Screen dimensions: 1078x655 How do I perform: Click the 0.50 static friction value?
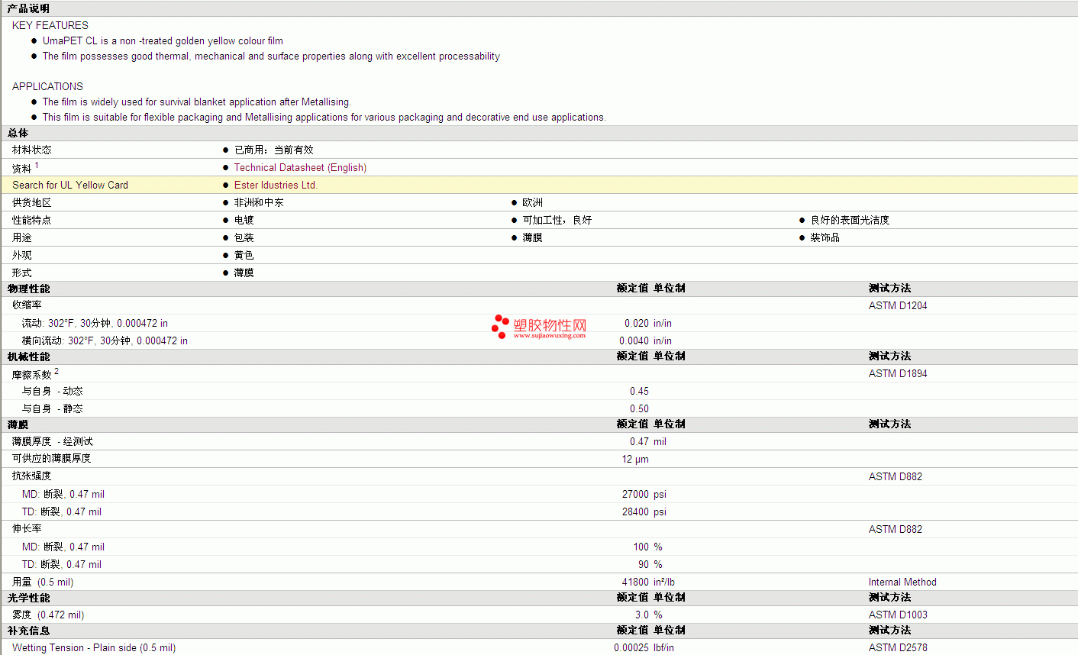pos(639,408)
